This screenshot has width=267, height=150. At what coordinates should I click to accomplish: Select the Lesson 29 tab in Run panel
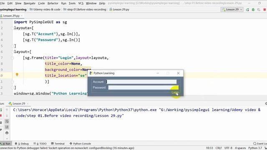click(19, 104)
